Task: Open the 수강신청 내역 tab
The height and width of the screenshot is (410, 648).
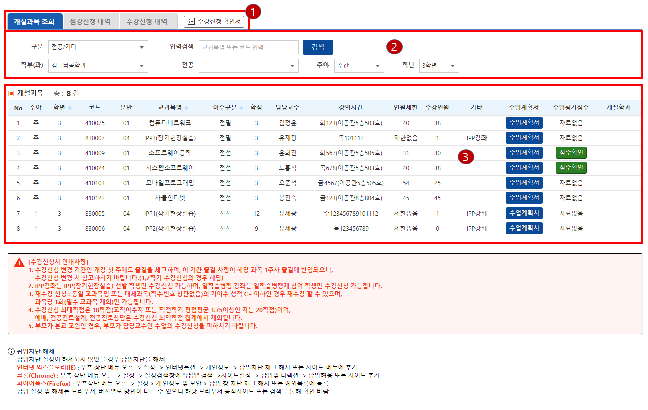Action: point(148,21)
